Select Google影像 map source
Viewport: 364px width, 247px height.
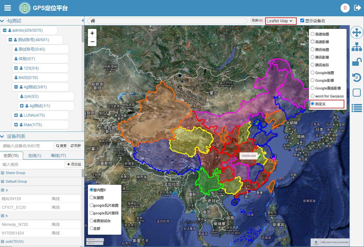tap(313, 81)
